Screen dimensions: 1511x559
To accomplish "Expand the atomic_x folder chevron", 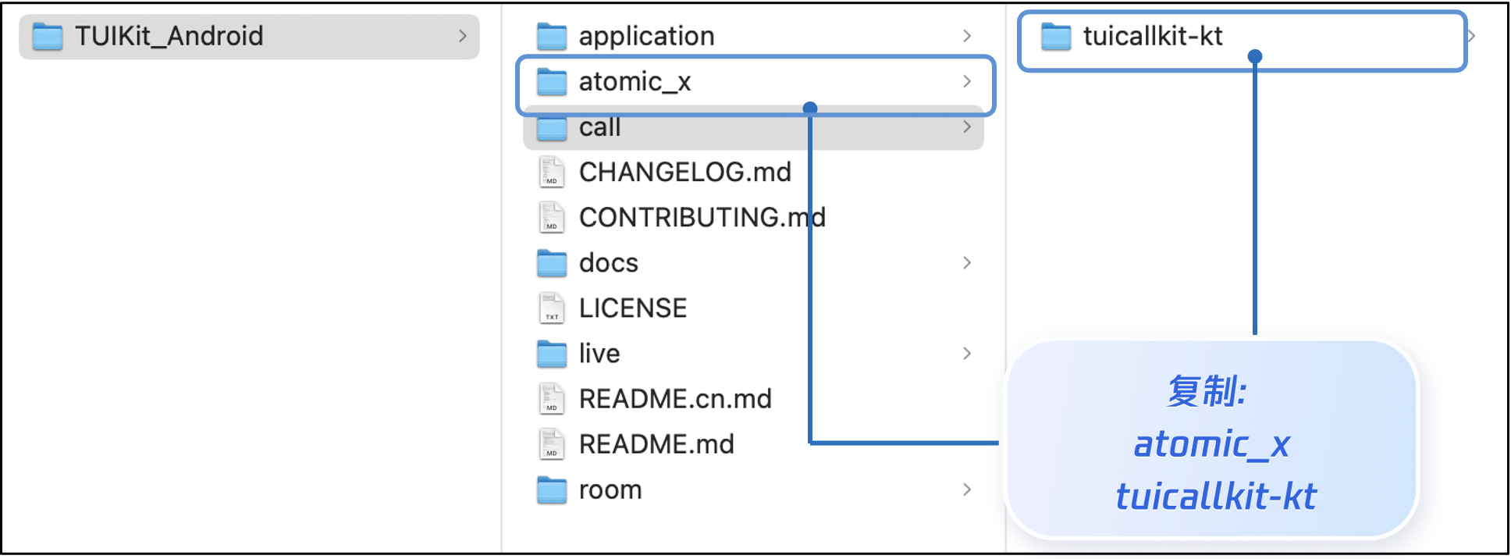I will coord(967,82).
